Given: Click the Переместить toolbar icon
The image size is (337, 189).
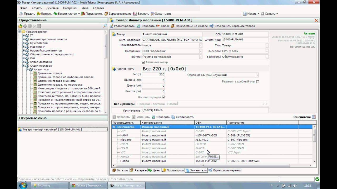Looking at the screenshot, I should pos(83,14).
